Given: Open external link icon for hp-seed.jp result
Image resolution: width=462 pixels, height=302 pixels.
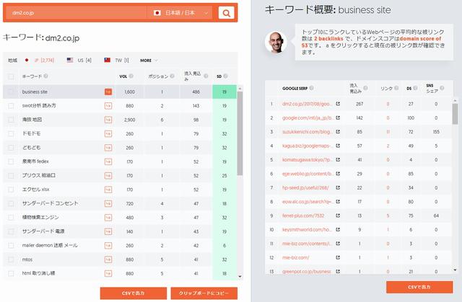Looking at the screenshot, I should click(338, 187).
